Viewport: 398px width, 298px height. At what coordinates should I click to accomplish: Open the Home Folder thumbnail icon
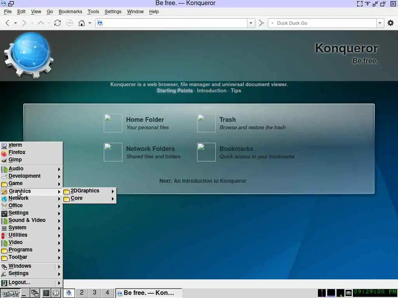pyautogui.click(x=113, y=123)
